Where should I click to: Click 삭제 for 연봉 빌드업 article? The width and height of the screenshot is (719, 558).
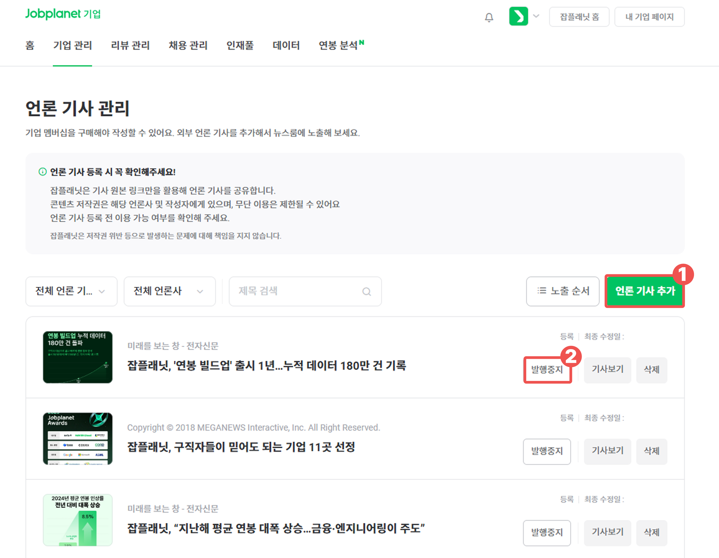[x=652, y=370]
